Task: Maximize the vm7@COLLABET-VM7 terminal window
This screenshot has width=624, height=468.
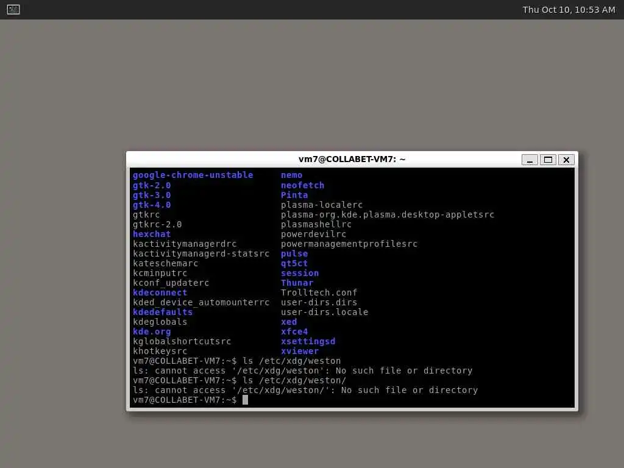Action: click(x=548, y=160)
